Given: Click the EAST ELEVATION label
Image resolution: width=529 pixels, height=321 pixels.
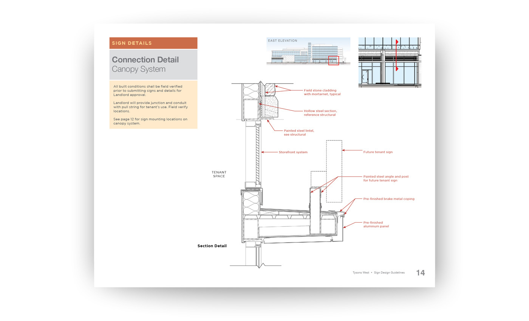Looking at the screenshot, I should [x=283, y=40].
